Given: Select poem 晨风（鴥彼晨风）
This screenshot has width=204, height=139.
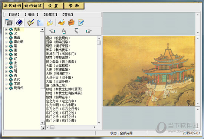Looking at the screenshot, I should coord(58,38).
